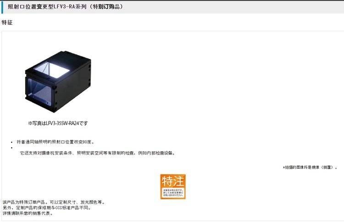
Task: Click the 照射口位置变更型LFV3-RA系列 header title
Action: [x=47, y=6]
